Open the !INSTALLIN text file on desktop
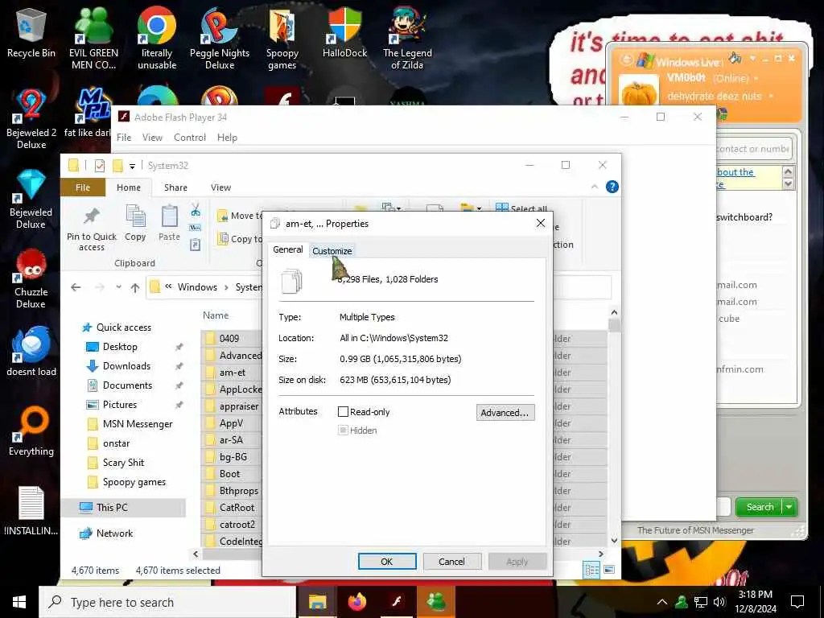The image size is (824, 618). [x=31, y=511]
